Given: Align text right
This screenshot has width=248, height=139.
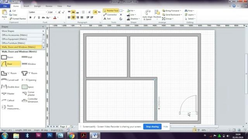Looking at the screenshot, I should 77,17.
